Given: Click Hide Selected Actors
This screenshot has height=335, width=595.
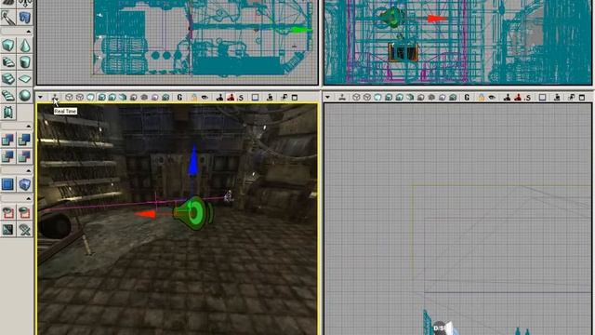Looking at the screenshot, I should click(x=25, y=213).
